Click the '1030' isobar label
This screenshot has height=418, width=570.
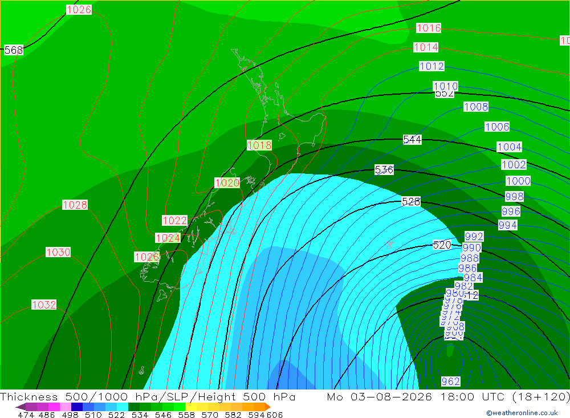(58, 252)
